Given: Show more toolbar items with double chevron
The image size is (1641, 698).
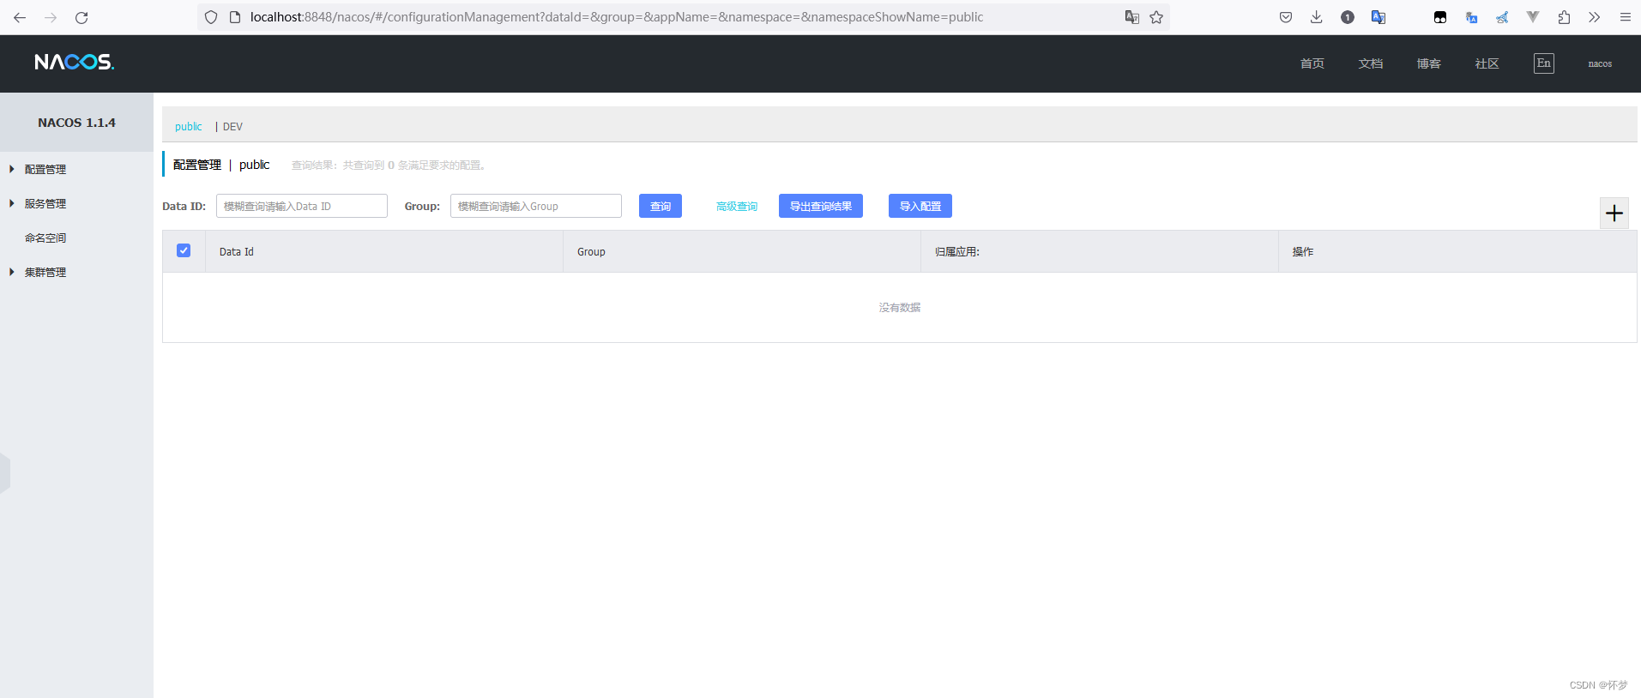Looking at the screenshot, I should click(1594, 17).
